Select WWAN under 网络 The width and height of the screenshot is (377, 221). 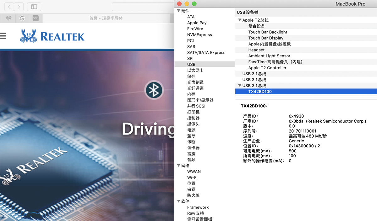tap(194, 172)
